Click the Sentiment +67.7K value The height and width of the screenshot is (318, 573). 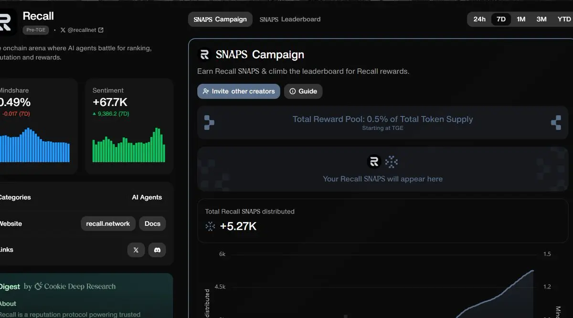pyautogui.click(x=110, y=102)
